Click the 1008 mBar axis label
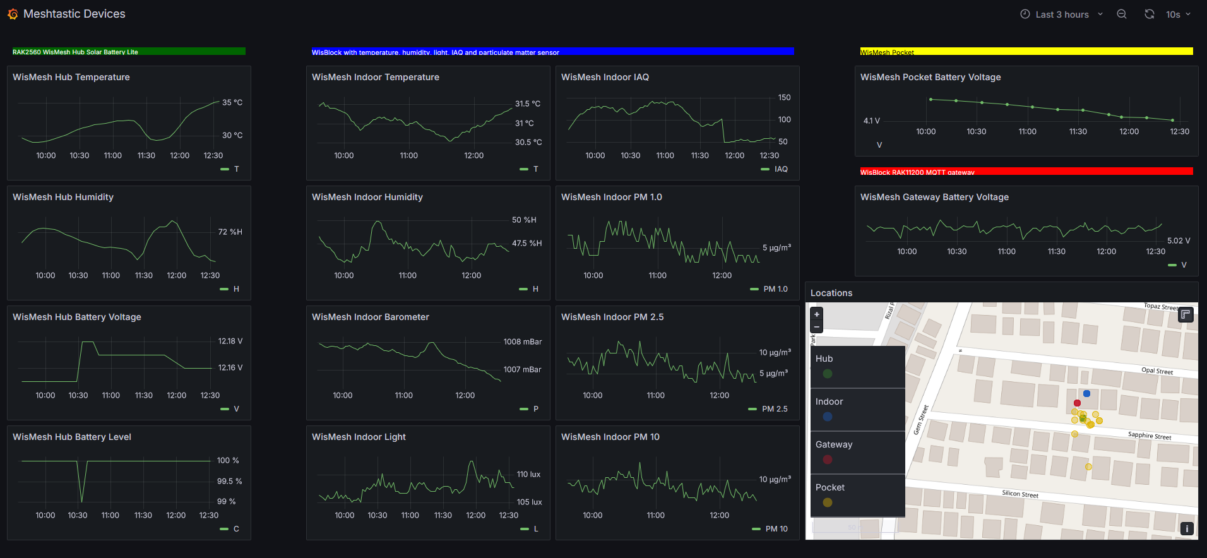Screen dimensions: 1207x558 pyautogui.click(x=523, y=341)
